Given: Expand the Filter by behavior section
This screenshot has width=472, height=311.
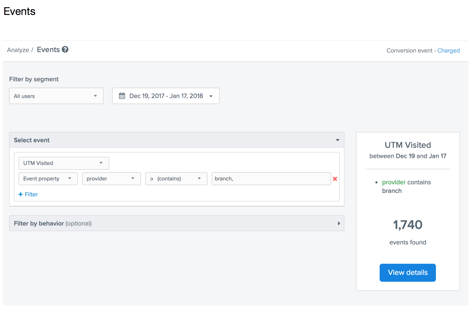Looking at the screenshot, I should [x=339, y=223].
